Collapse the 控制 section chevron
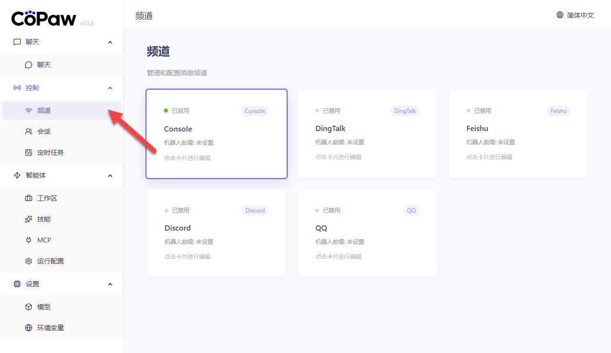Viewport: 611px width, 353px height. pos(110,88)
